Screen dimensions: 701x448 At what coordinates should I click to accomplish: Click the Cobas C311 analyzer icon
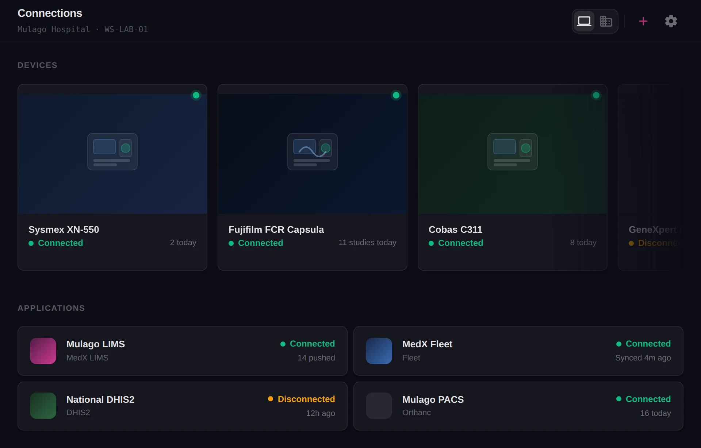pyautogui.click(x=513, y=152)
